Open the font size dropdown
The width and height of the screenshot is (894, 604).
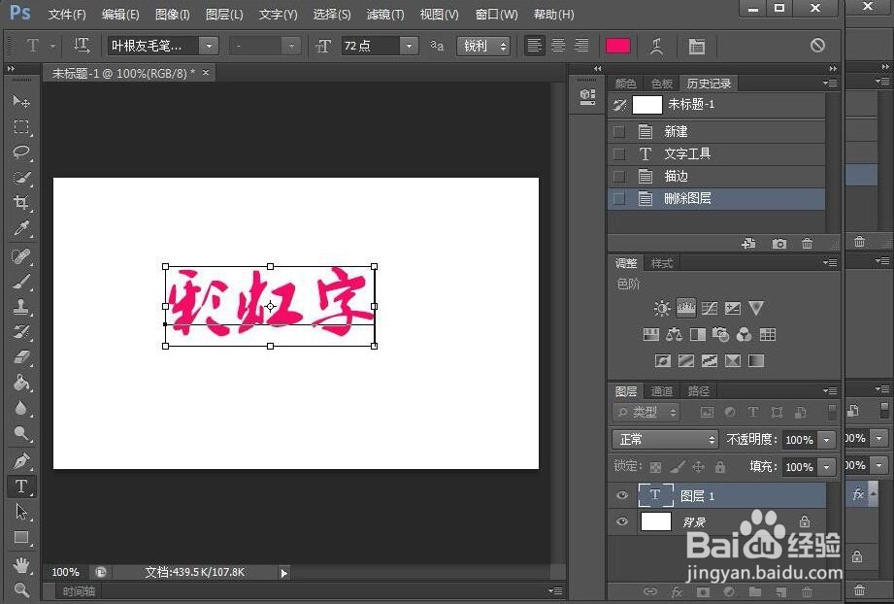point(409,46)
